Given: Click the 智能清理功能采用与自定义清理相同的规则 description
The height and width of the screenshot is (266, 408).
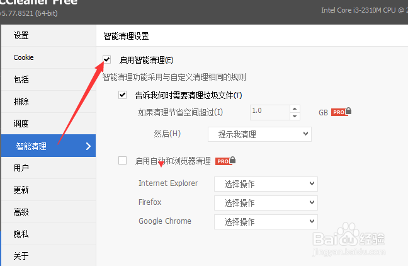Looking at the screenshot, I should coord(174,77).
